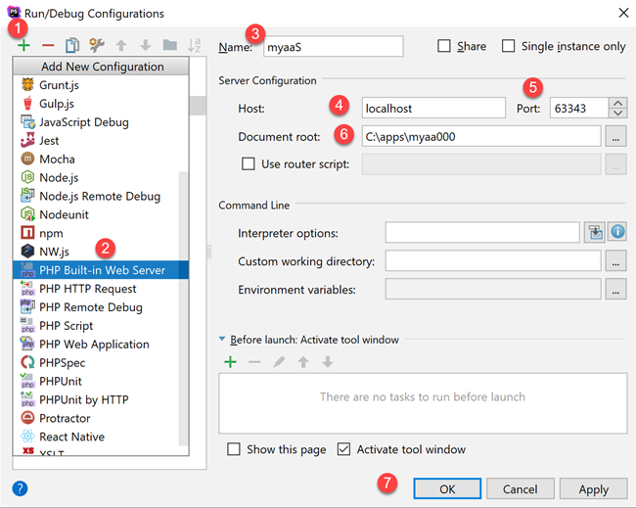Decrease Port with the down stepper arrow
The height and width of the screenshot is (508, 636).
point(617,113)
